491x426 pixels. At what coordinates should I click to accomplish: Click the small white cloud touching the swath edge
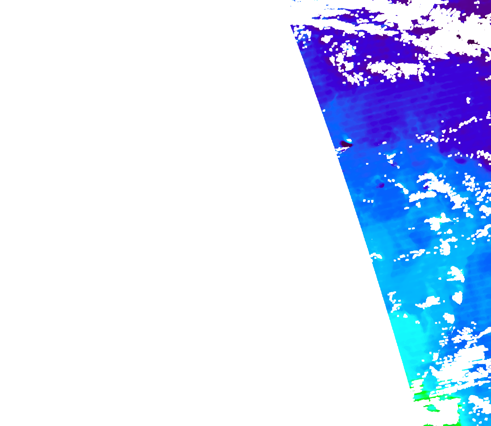pyautogui.click(x=376, y=256)
